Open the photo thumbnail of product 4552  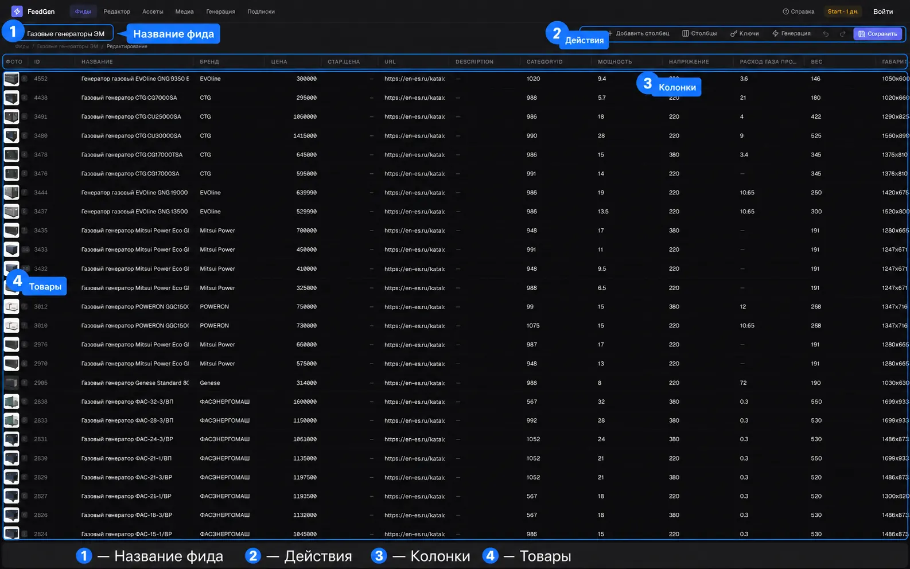pyautogui.click(x=11, y=79)
